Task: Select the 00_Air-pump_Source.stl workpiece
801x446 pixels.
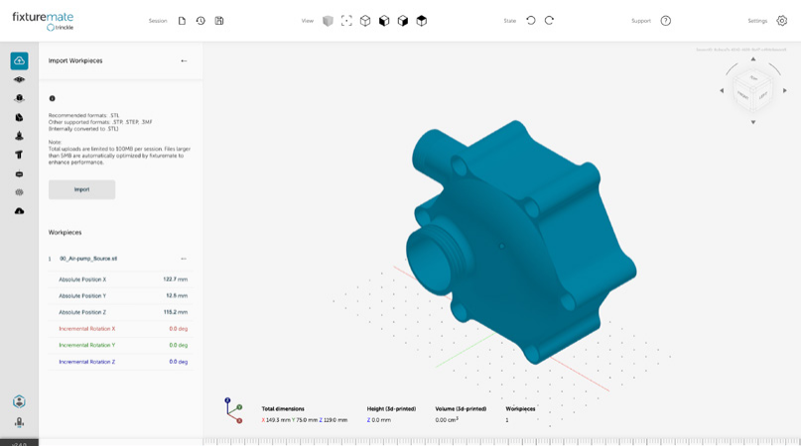Action: (88, 259)
